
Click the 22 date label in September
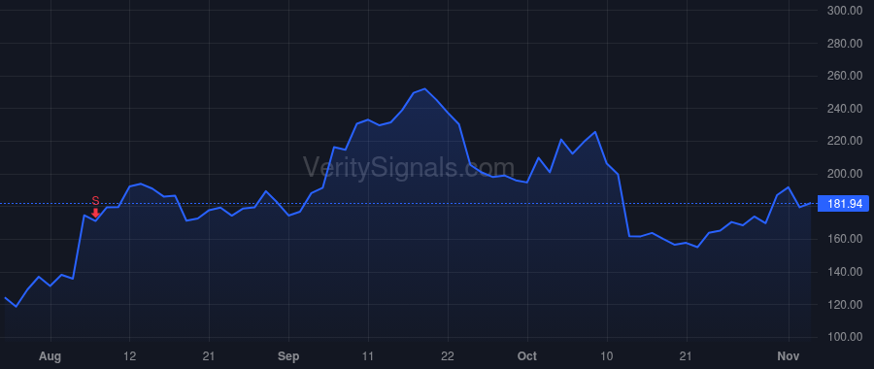point(448,355)
